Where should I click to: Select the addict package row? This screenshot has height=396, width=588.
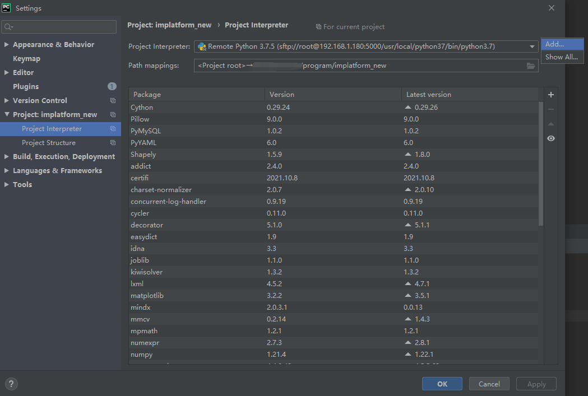pyautogui.click(x=334, y=166)
